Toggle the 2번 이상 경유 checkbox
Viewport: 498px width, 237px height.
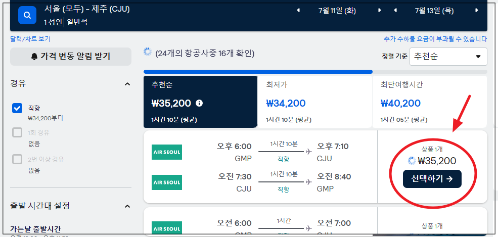[17, 159]
